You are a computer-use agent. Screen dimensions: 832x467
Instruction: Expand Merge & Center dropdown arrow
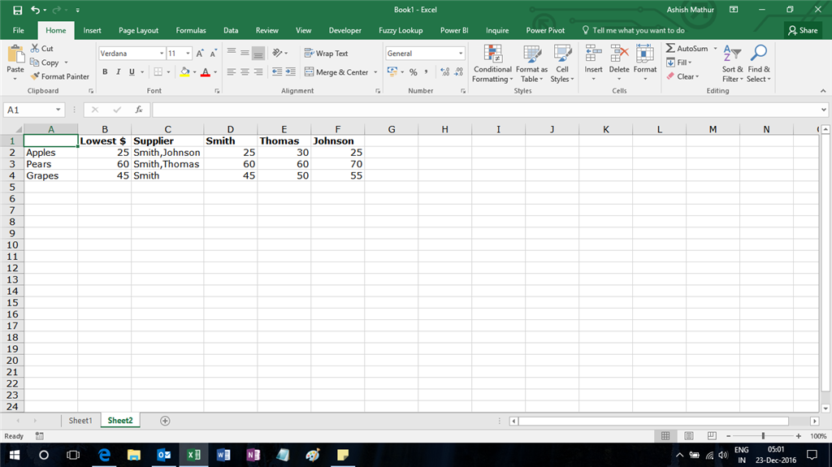coord(375,72)
